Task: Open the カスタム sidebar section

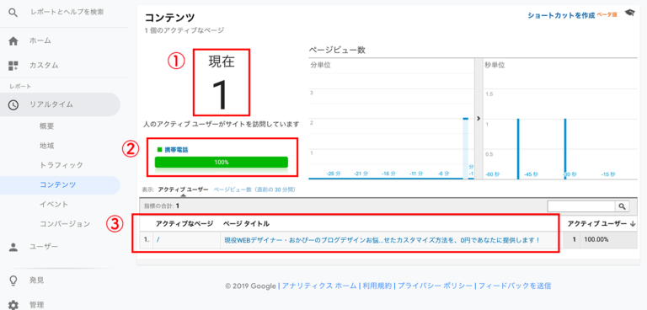Action: (x=44, y=65)
